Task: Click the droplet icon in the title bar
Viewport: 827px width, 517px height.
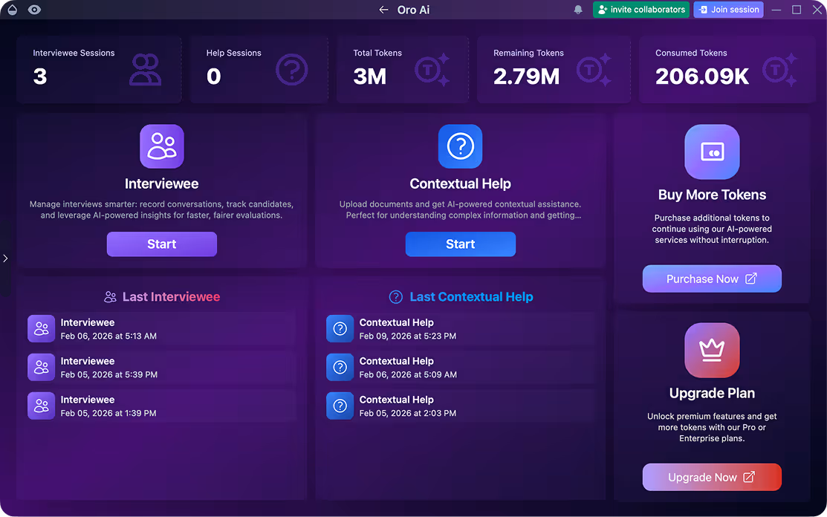Action: coord(12,10)
